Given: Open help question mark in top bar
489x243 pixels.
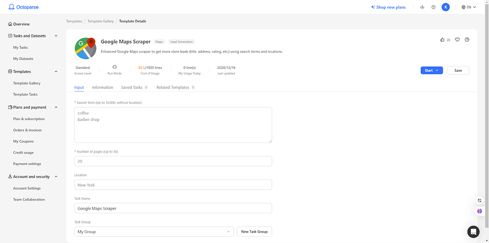Looking at the screenshot, I should point(434,7).
